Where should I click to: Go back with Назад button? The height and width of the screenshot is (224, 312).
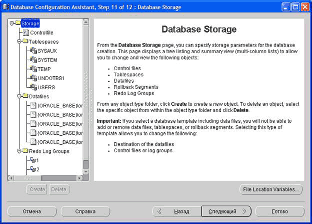pos(177,211)
